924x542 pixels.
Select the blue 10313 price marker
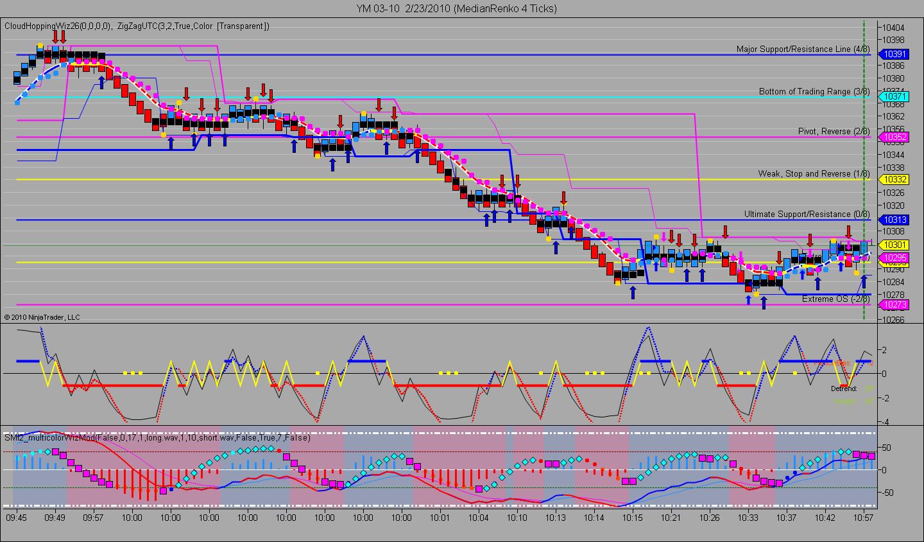click(x=893, y=220)
